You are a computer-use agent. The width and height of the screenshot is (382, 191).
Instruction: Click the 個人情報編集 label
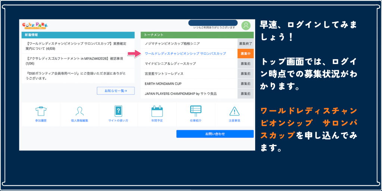pos(80,120)
